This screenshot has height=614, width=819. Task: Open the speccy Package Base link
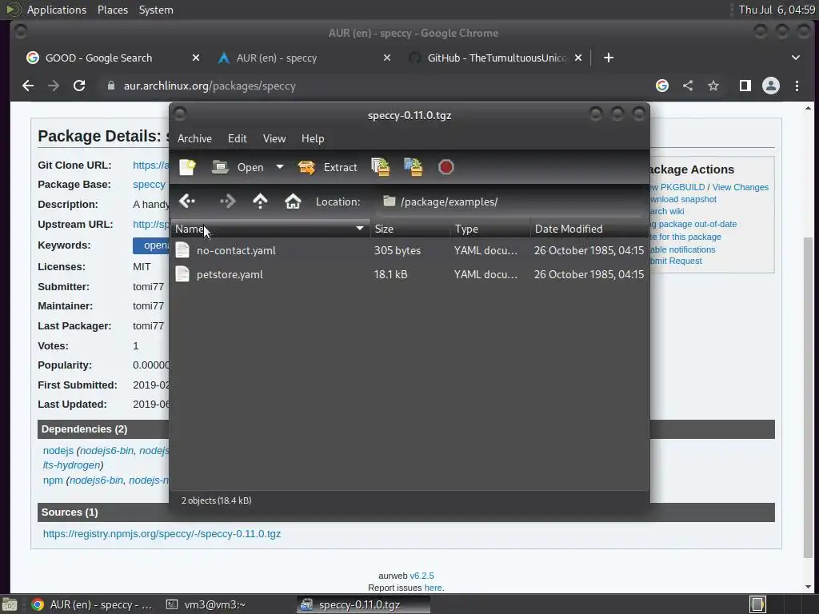click(x=149, y=185)
